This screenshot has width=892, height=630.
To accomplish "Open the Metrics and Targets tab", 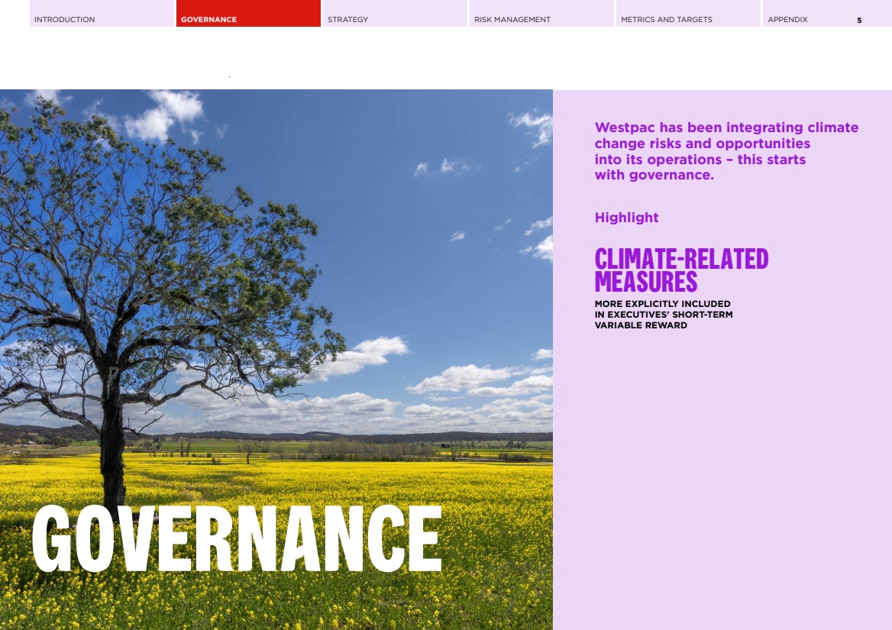I will 689,13.
